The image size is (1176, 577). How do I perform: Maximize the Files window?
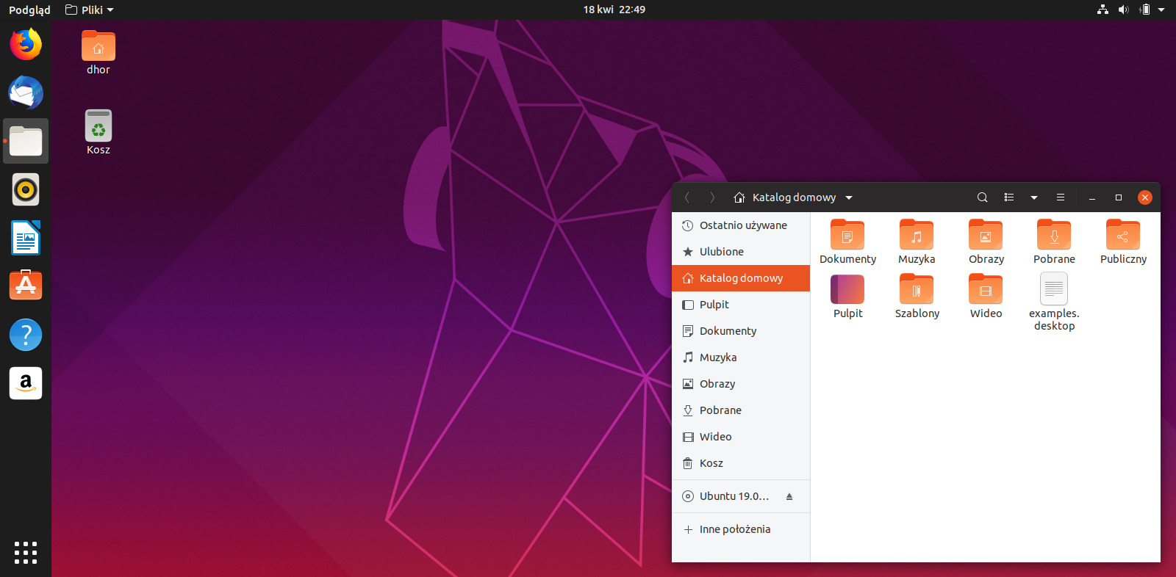(1119, 197)
